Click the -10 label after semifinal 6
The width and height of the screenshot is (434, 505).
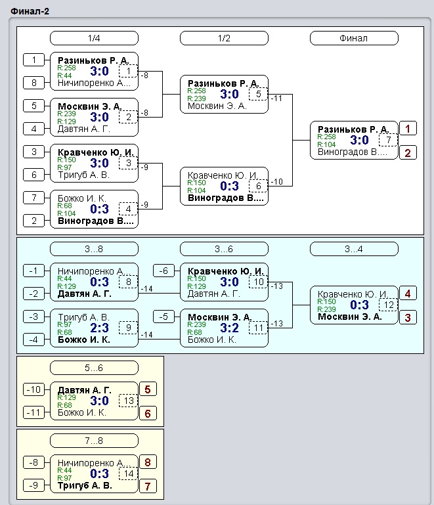276,182
